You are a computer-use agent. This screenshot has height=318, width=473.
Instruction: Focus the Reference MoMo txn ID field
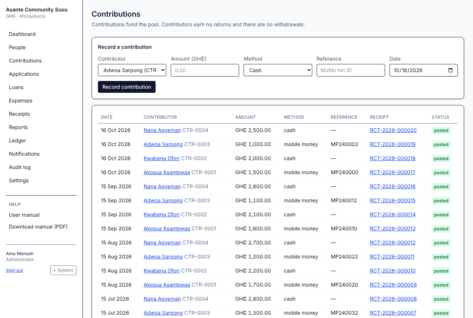tap(351, 70)
